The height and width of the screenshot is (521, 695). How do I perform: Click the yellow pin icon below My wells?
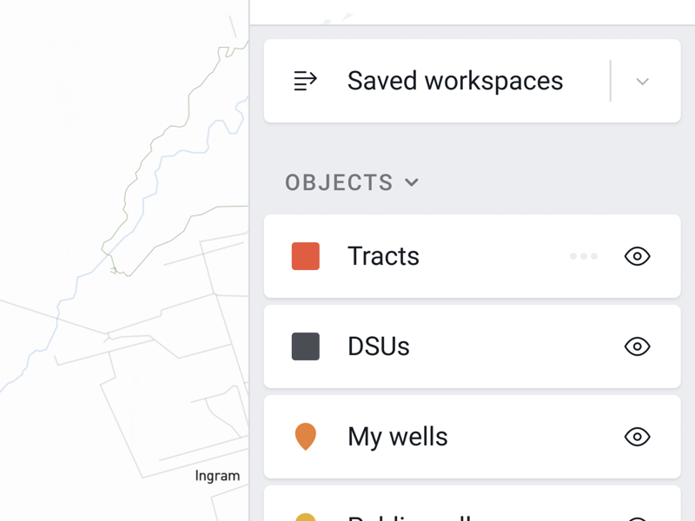pyautogui.click(x=306, y=517)
